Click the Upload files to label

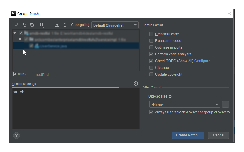pos(160,96)
